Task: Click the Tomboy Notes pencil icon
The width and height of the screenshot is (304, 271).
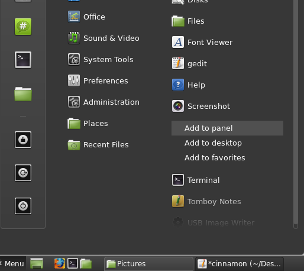Action: pos(178,201)
